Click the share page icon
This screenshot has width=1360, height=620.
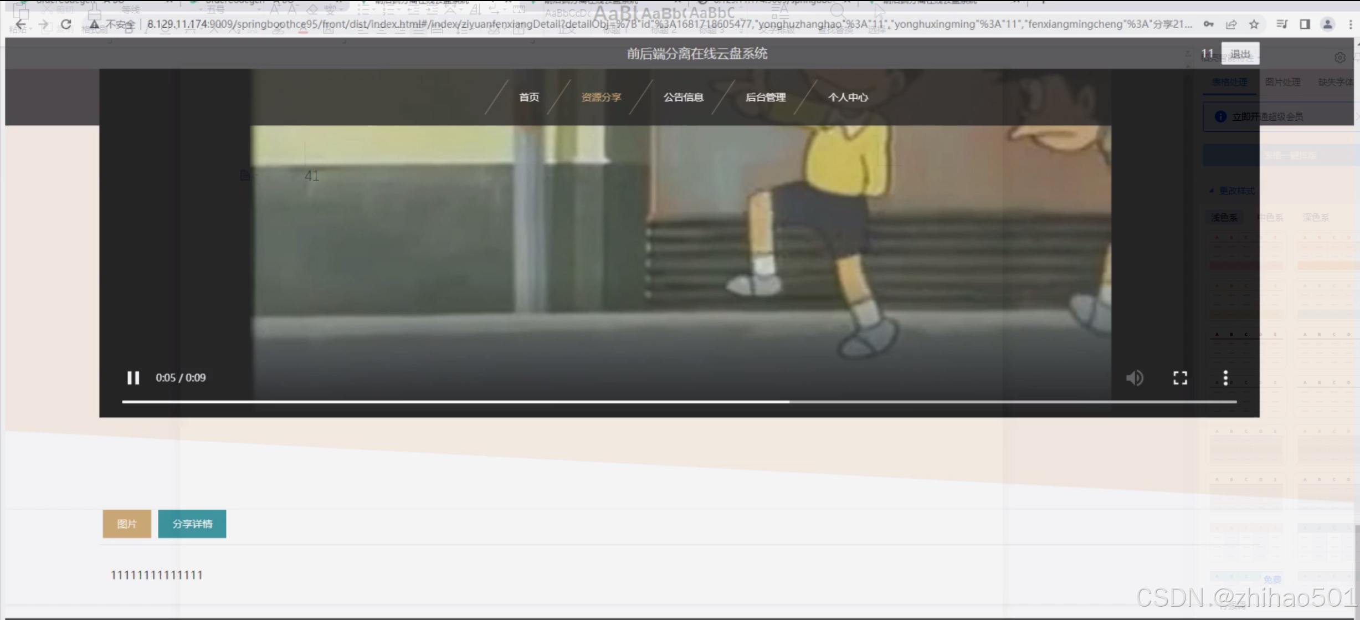coord(1231,24)
